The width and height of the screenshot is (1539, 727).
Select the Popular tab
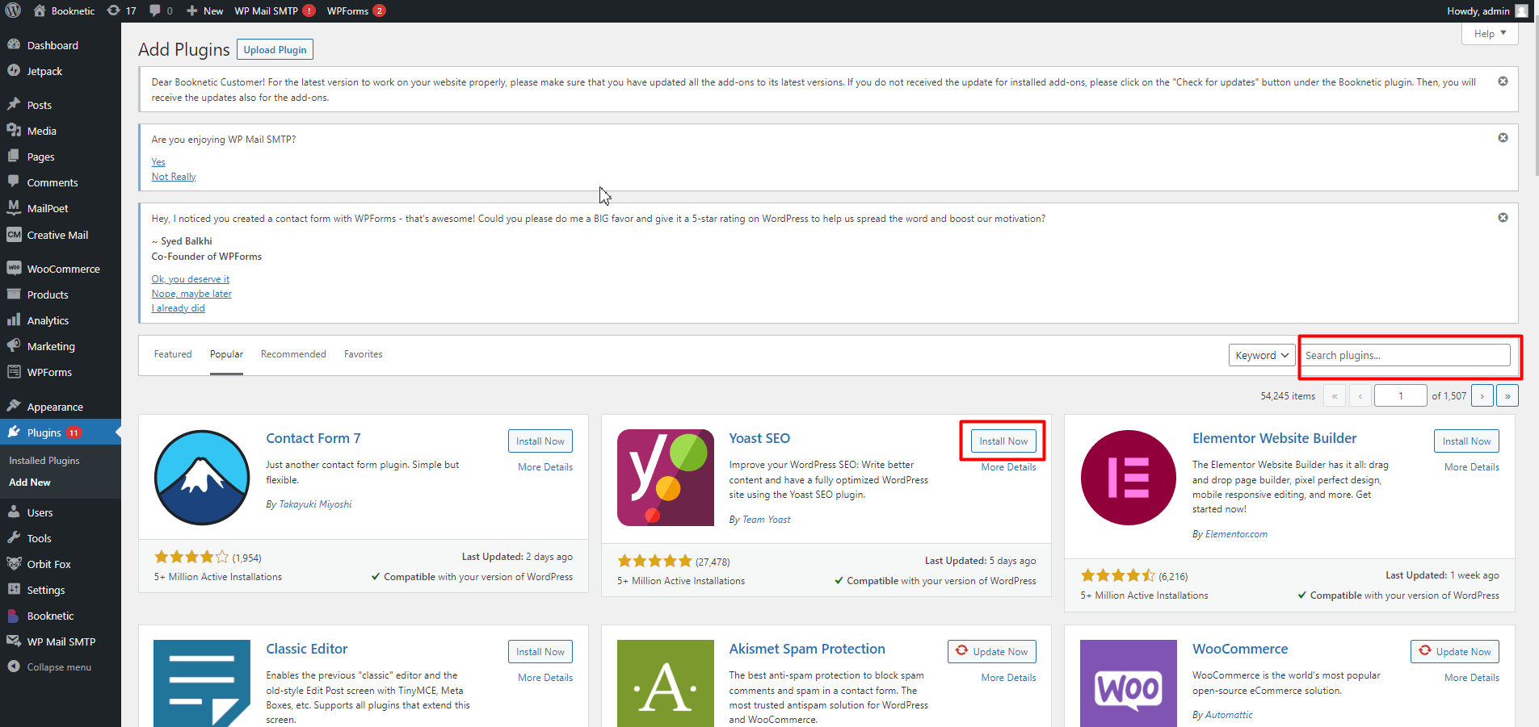tap(226, 354)
